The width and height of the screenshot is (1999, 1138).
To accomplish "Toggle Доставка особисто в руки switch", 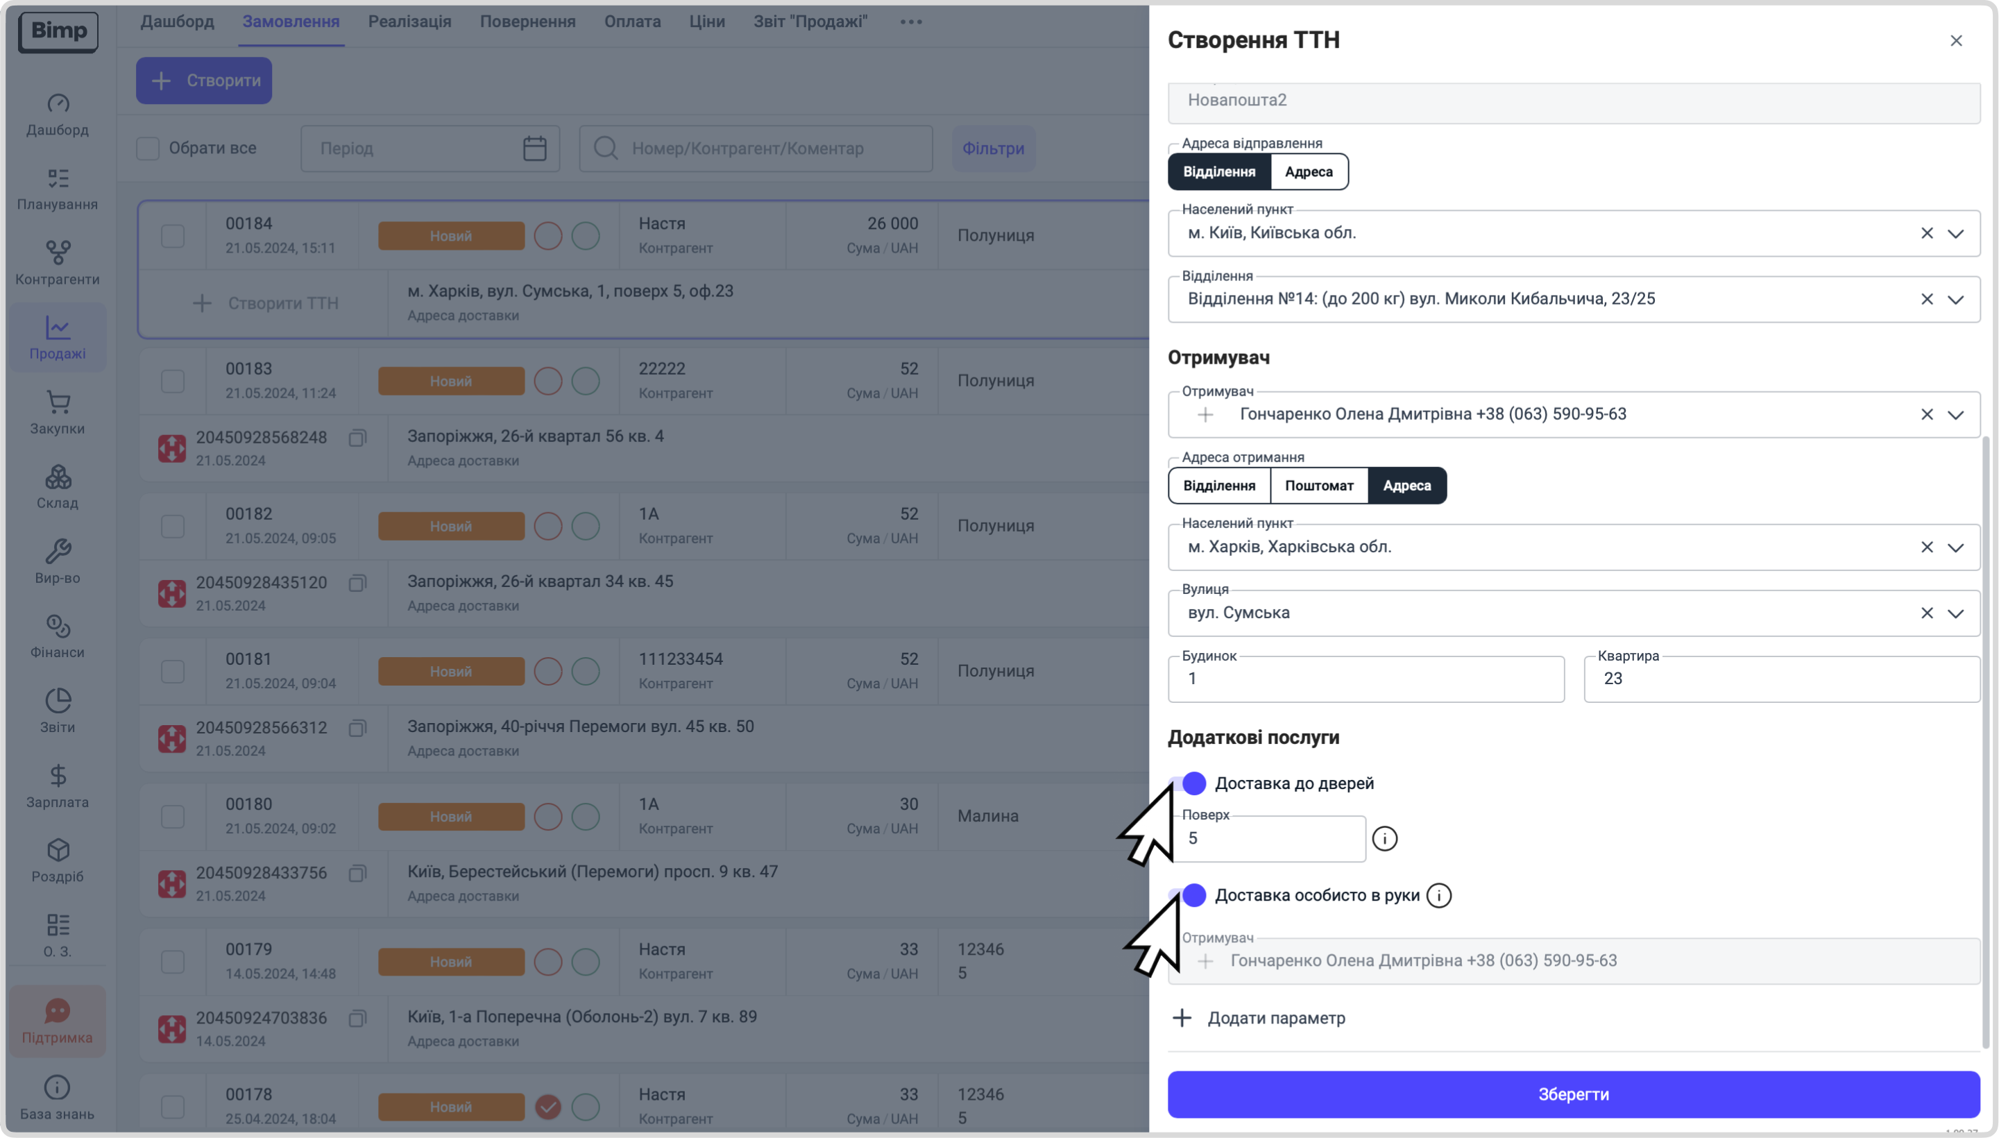I will 1188,895.
